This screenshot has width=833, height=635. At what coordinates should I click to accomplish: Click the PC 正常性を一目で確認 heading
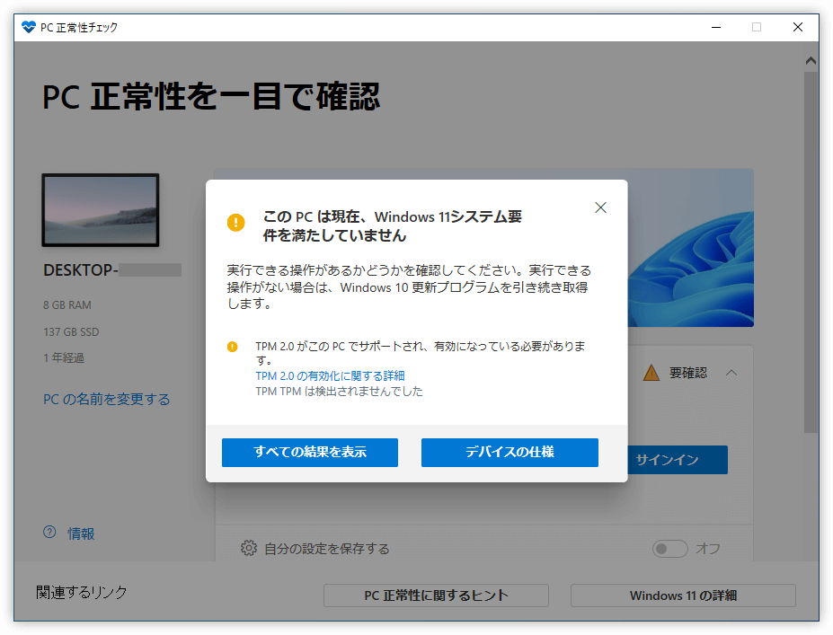point(211,97)
